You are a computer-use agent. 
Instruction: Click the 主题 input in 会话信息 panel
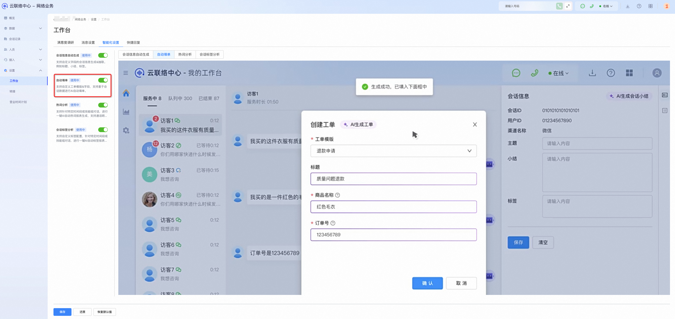click(x=597, y=143)
